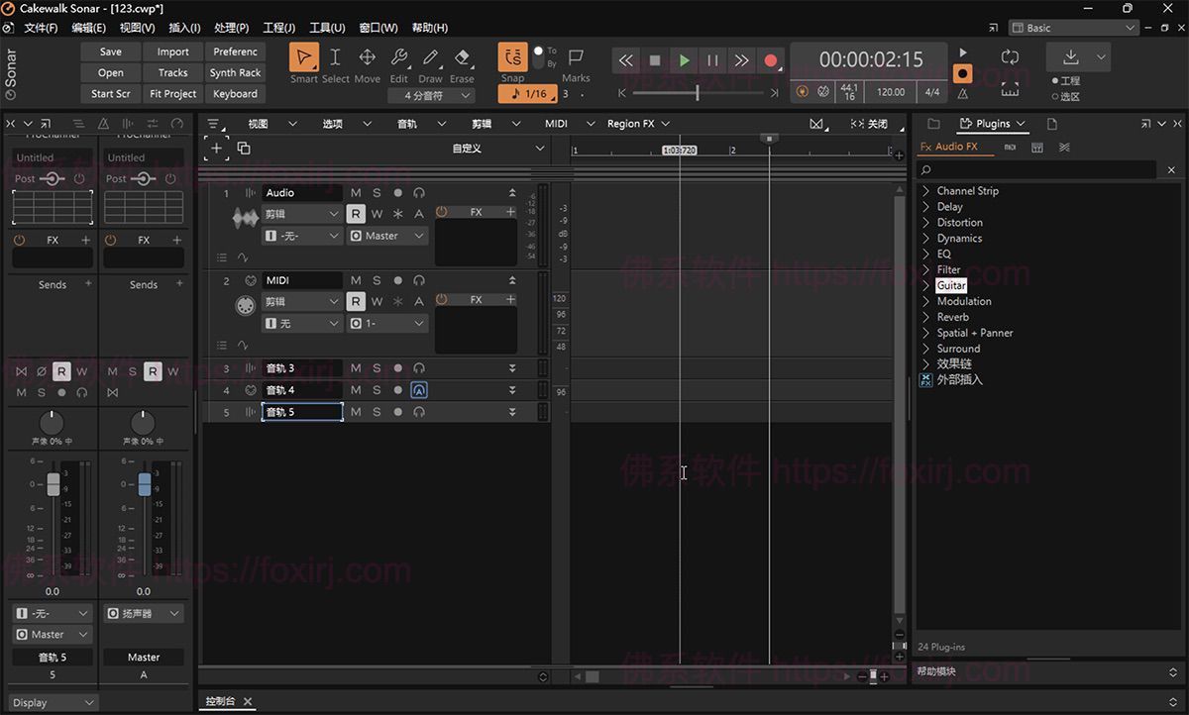Open the Export download icon
Image resolution: width=1189 pixels, height=715 pixels.
[x=1070, y=57]
